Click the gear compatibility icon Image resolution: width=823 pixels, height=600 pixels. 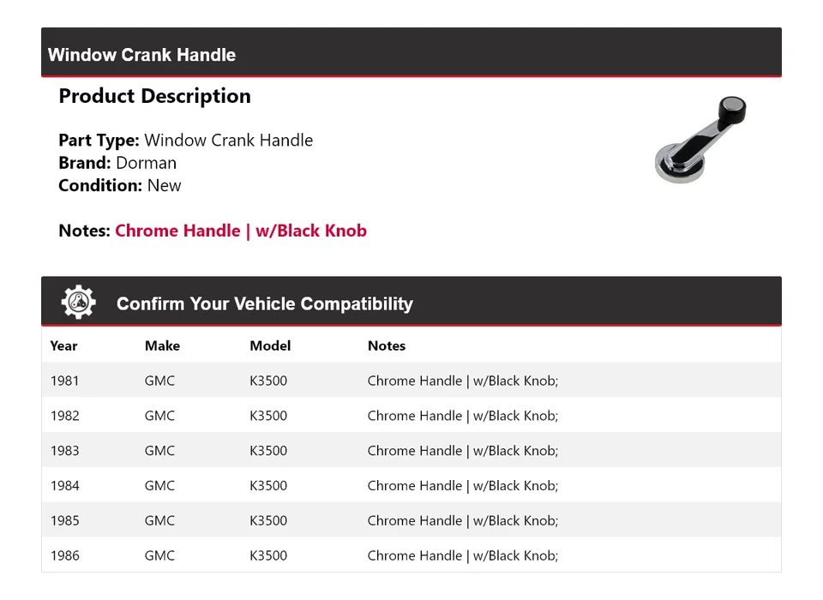(79, 302)
